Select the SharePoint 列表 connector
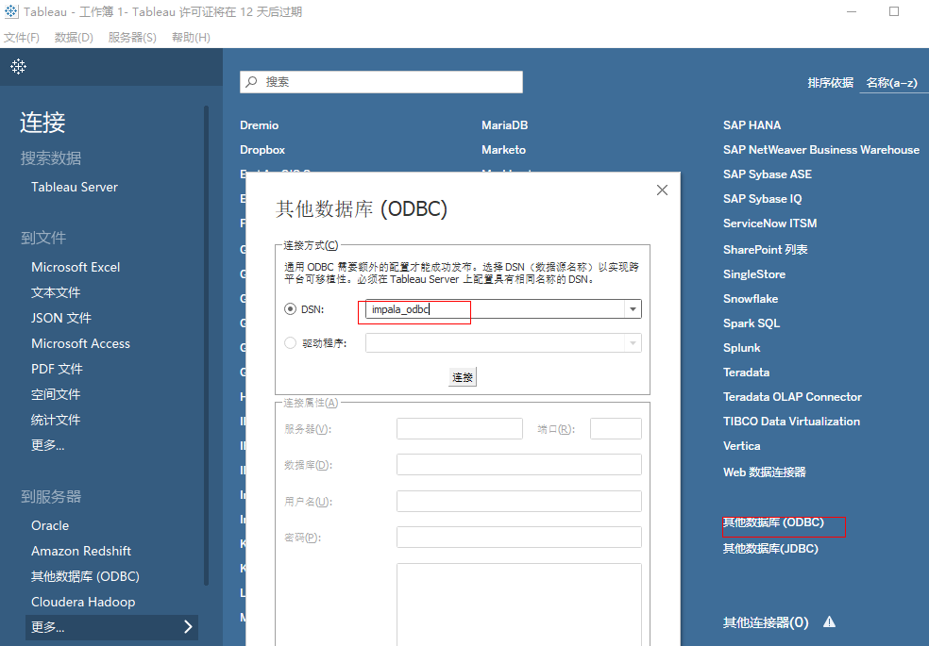 [766, 250]
